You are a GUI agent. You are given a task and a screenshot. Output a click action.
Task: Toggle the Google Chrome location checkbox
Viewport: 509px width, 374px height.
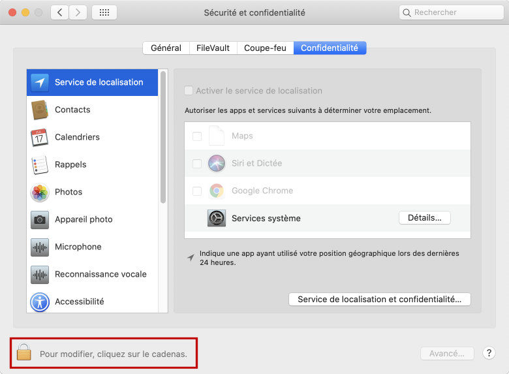[x=197, y=191]
